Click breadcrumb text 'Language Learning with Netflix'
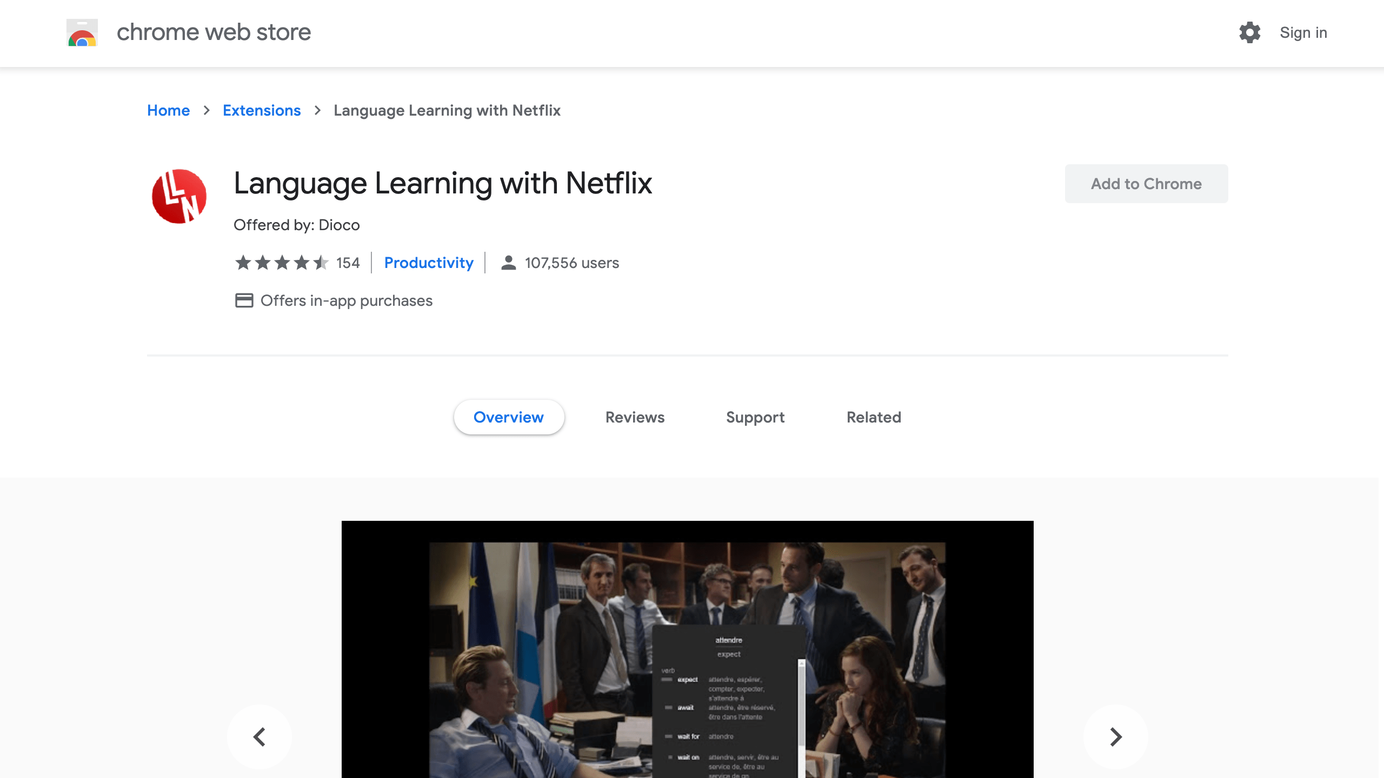Image resolution: width=1384 pixels, height=778 pixels. click(447, 110)
